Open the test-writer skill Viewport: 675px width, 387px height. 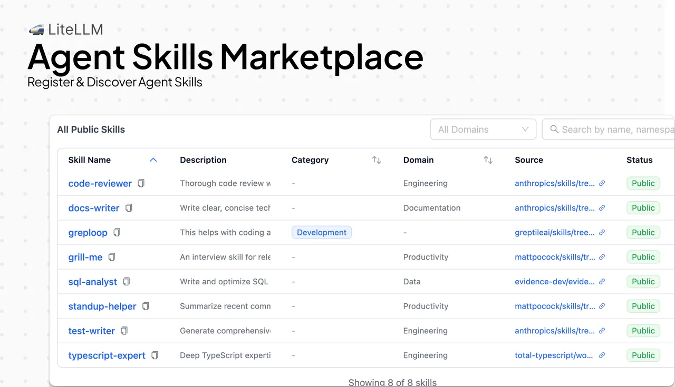click(x=92, y=331)
